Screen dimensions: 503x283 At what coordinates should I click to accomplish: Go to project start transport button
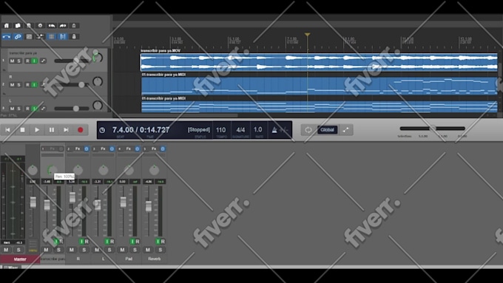pyautogui.click(x=7, y=130)
